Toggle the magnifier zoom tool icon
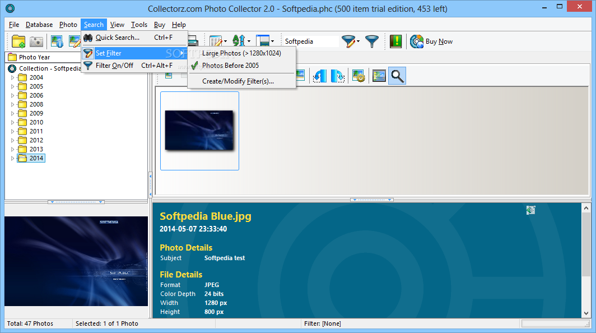Image resolution: width=596 pixels, height=333 pixels. [x=397, y=76]
